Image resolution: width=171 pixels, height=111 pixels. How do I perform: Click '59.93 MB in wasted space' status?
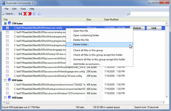coord(106,107)
